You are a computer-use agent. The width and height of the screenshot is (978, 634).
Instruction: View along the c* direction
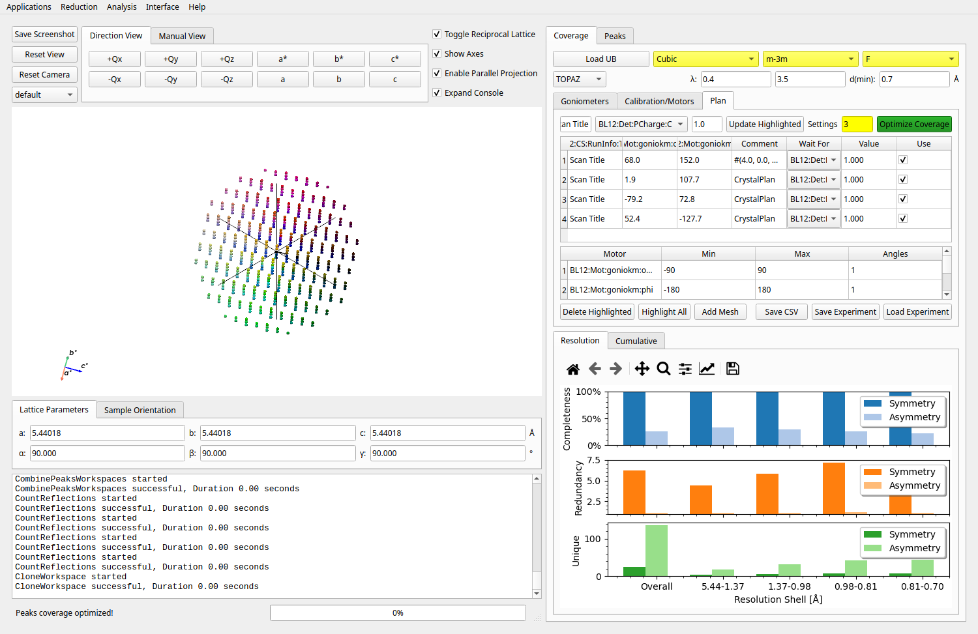coord(395,59)
